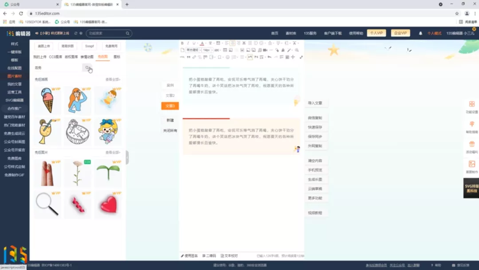This screenshot has height=270, width=479.
Task: Click 手机预览 button
Action: pos(315,170)
